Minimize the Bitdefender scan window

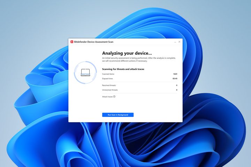[x=175, y=42]
